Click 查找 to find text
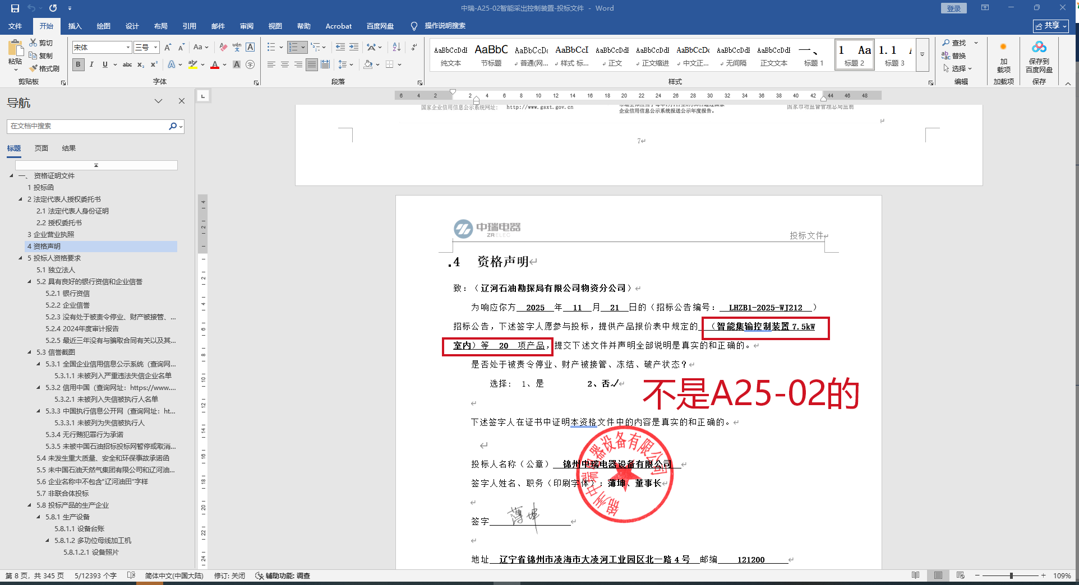Image resolution: width=1079 pixels, height=585 pixels. tap(954, 43)
